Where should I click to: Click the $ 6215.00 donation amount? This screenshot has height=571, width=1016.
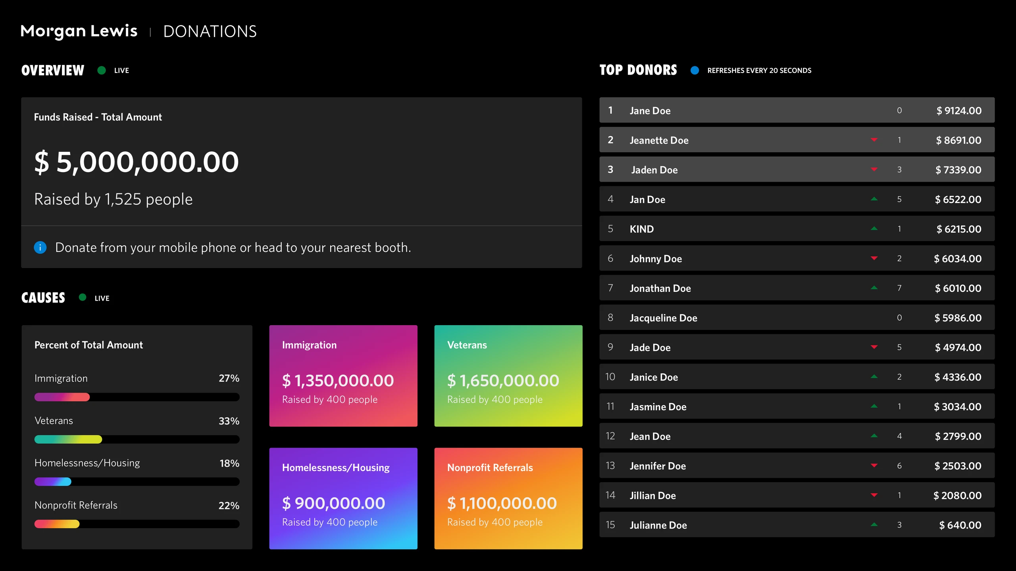959,229
